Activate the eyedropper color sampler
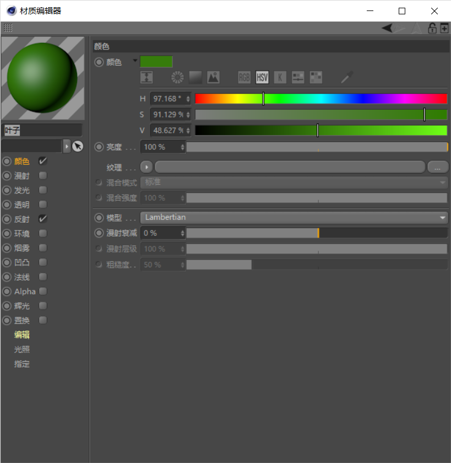Screen dimensions: 451x463 tap(345, 77)
